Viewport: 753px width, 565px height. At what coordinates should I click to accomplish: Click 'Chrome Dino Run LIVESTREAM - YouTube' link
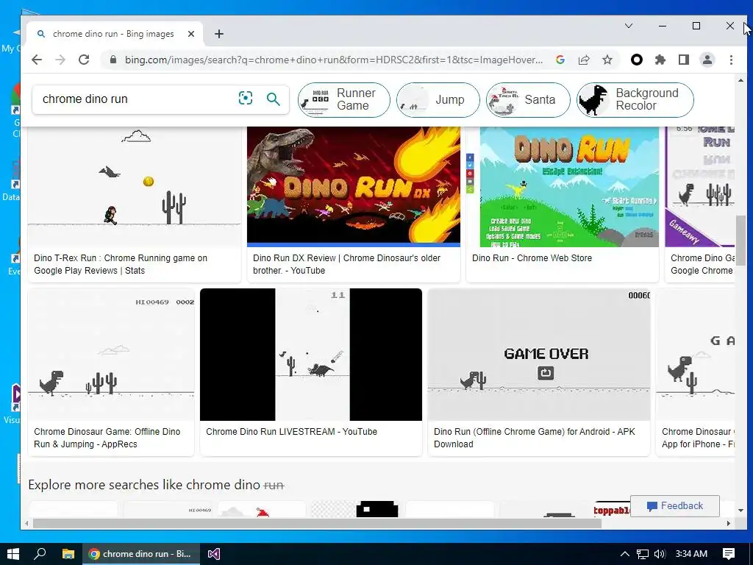point(291,431)
